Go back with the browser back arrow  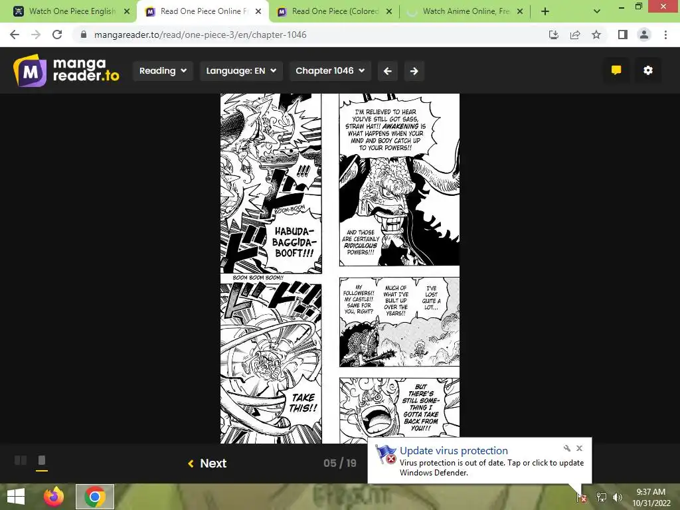(15, 35)
